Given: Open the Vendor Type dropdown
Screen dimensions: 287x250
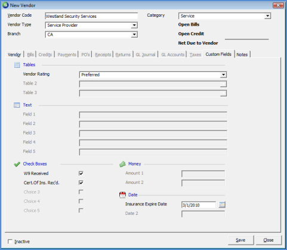Looking at the screenshot, I should [x=134, y=25].
